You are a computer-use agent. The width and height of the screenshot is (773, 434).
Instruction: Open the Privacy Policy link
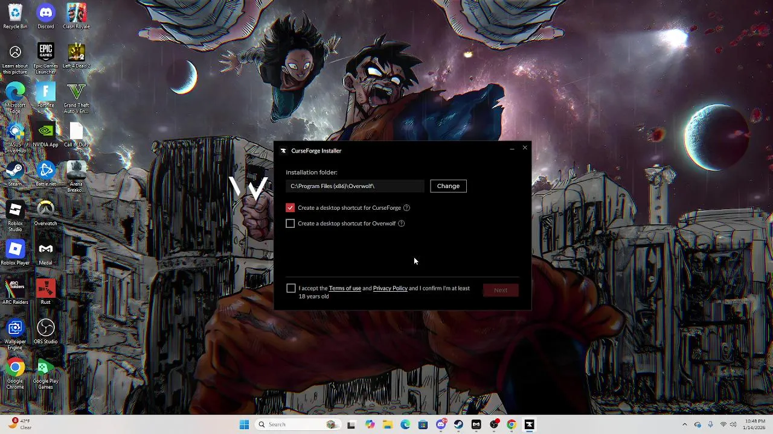390,288
